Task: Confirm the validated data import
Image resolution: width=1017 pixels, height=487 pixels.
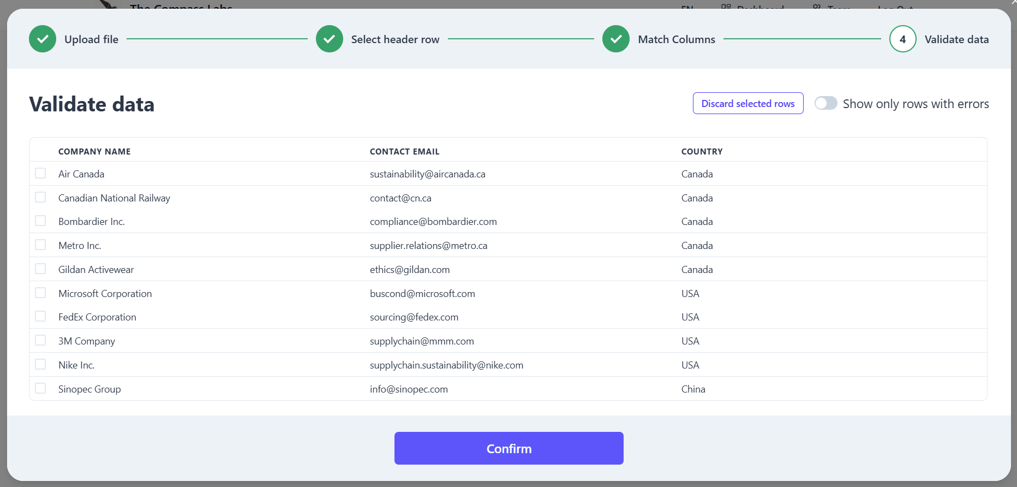Action: pos(509,448)
